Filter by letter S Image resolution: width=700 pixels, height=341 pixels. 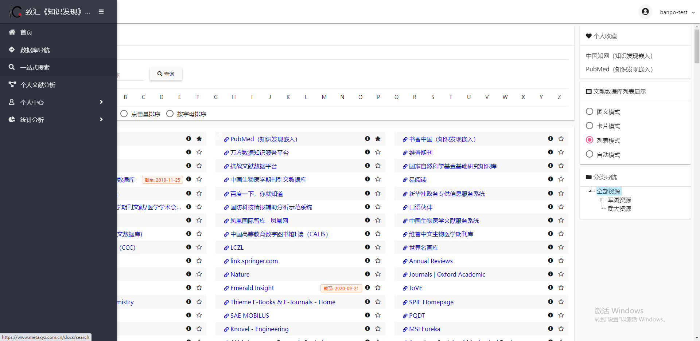[x=432, y=97]
